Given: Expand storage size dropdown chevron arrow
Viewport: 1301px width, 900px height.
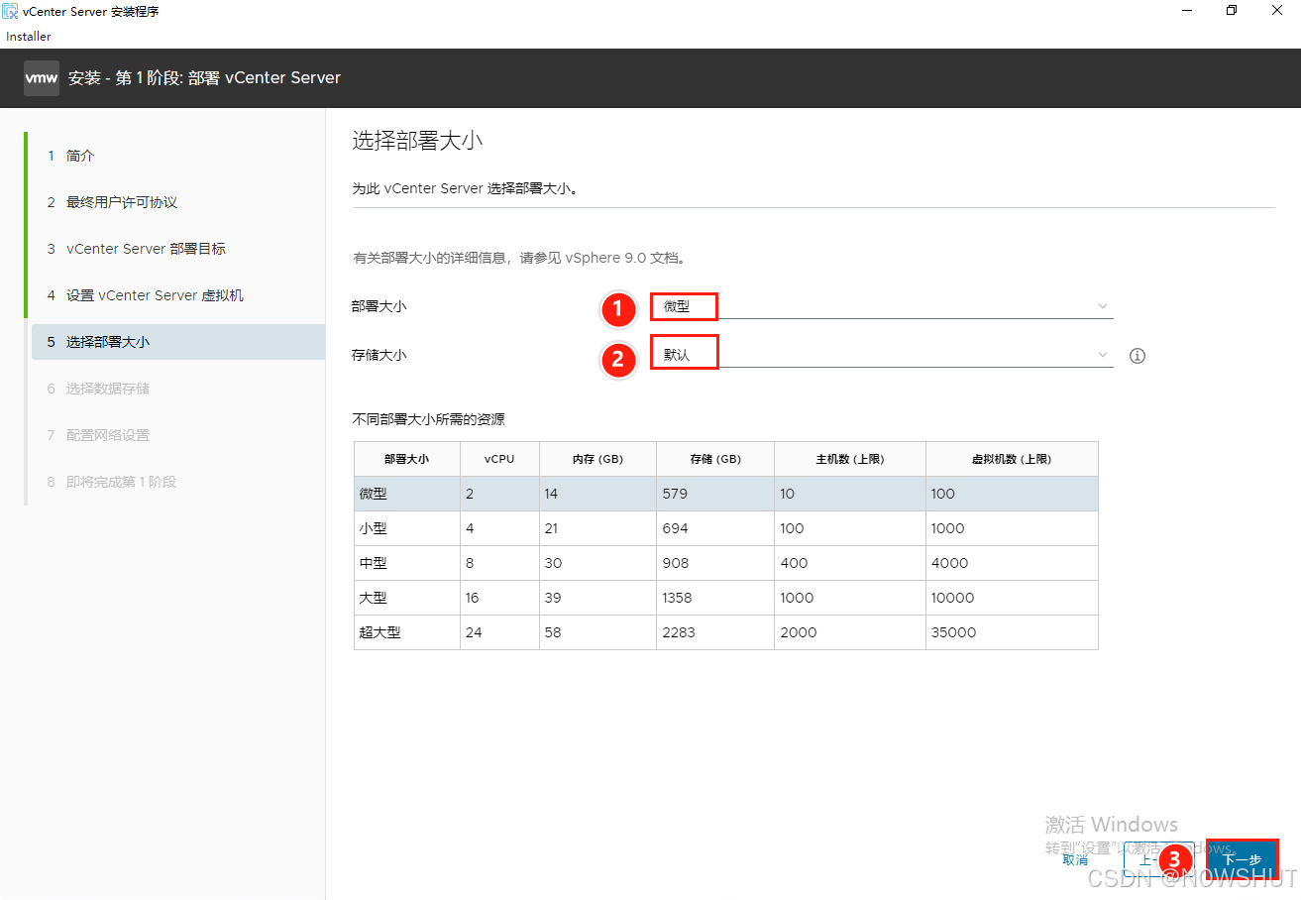Looking at the screenshot, I should (1103, 354).
